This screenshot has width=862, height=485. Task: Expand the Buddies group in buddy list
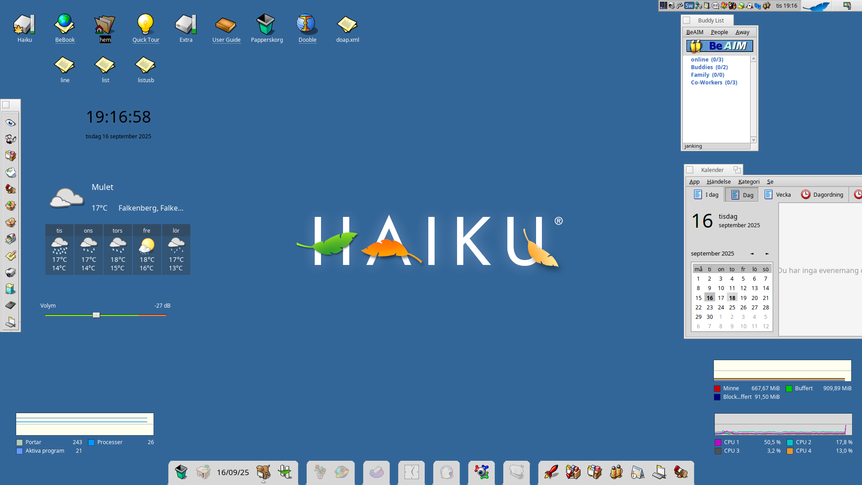pyautogui.click(x=709, y=67)
